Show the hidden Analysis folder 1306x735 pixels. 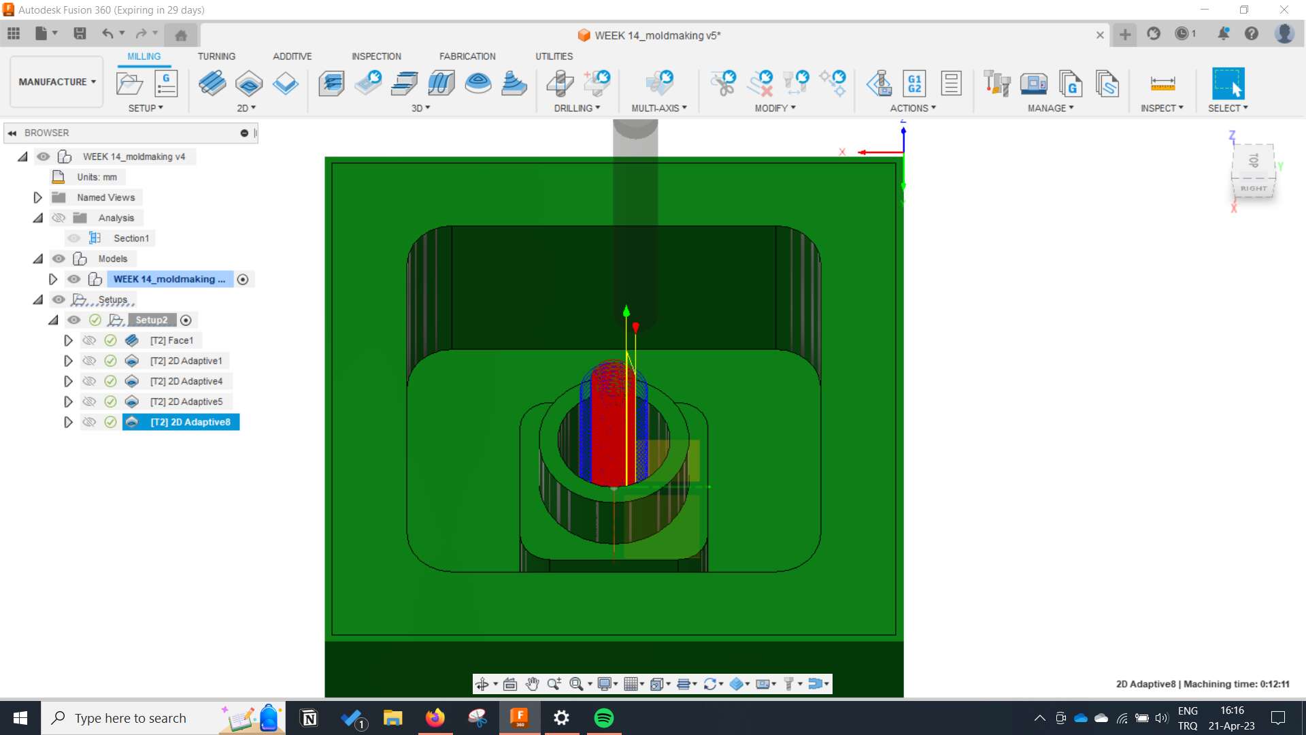pos(58,218)
